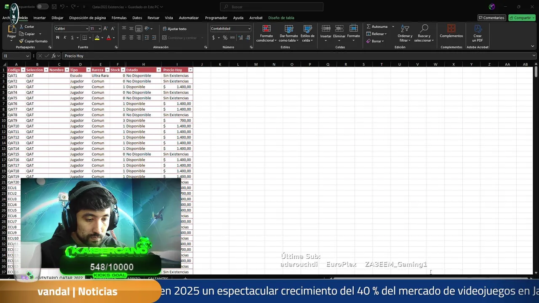Align text to top

pos(124,29)
